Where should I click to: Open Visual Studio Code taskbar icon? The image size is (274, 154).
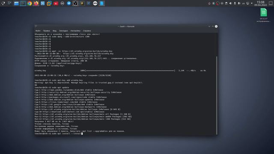[89, 3]
